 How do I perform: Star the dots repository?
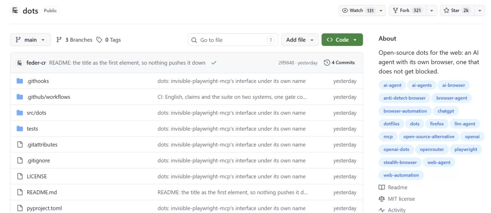click(457, 10)
